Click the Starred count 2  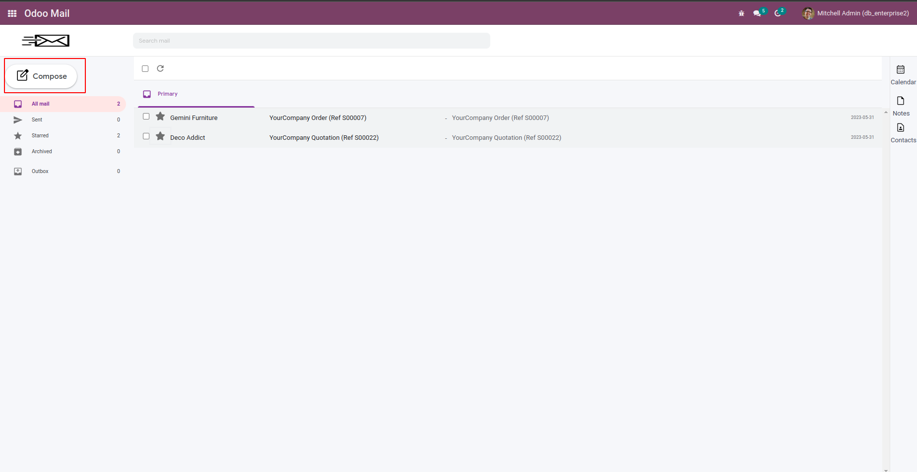click(119, 136)
